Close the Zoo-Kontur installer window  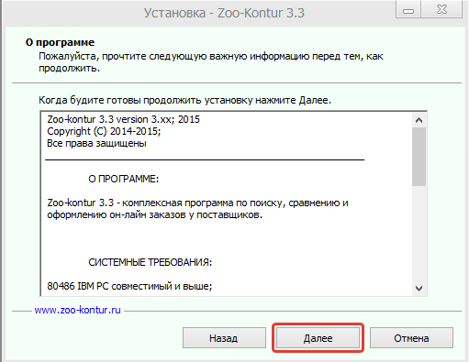pyautogui.click(x=441, y=10)
